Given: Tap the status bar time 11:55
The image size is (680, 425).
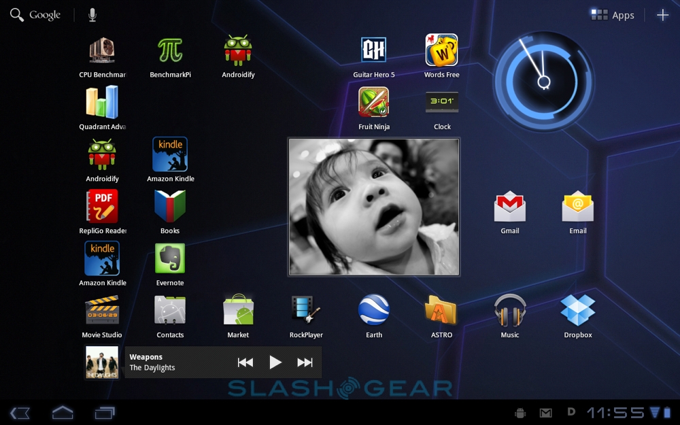Looking at the screenshot, I should tap(616, 413).
